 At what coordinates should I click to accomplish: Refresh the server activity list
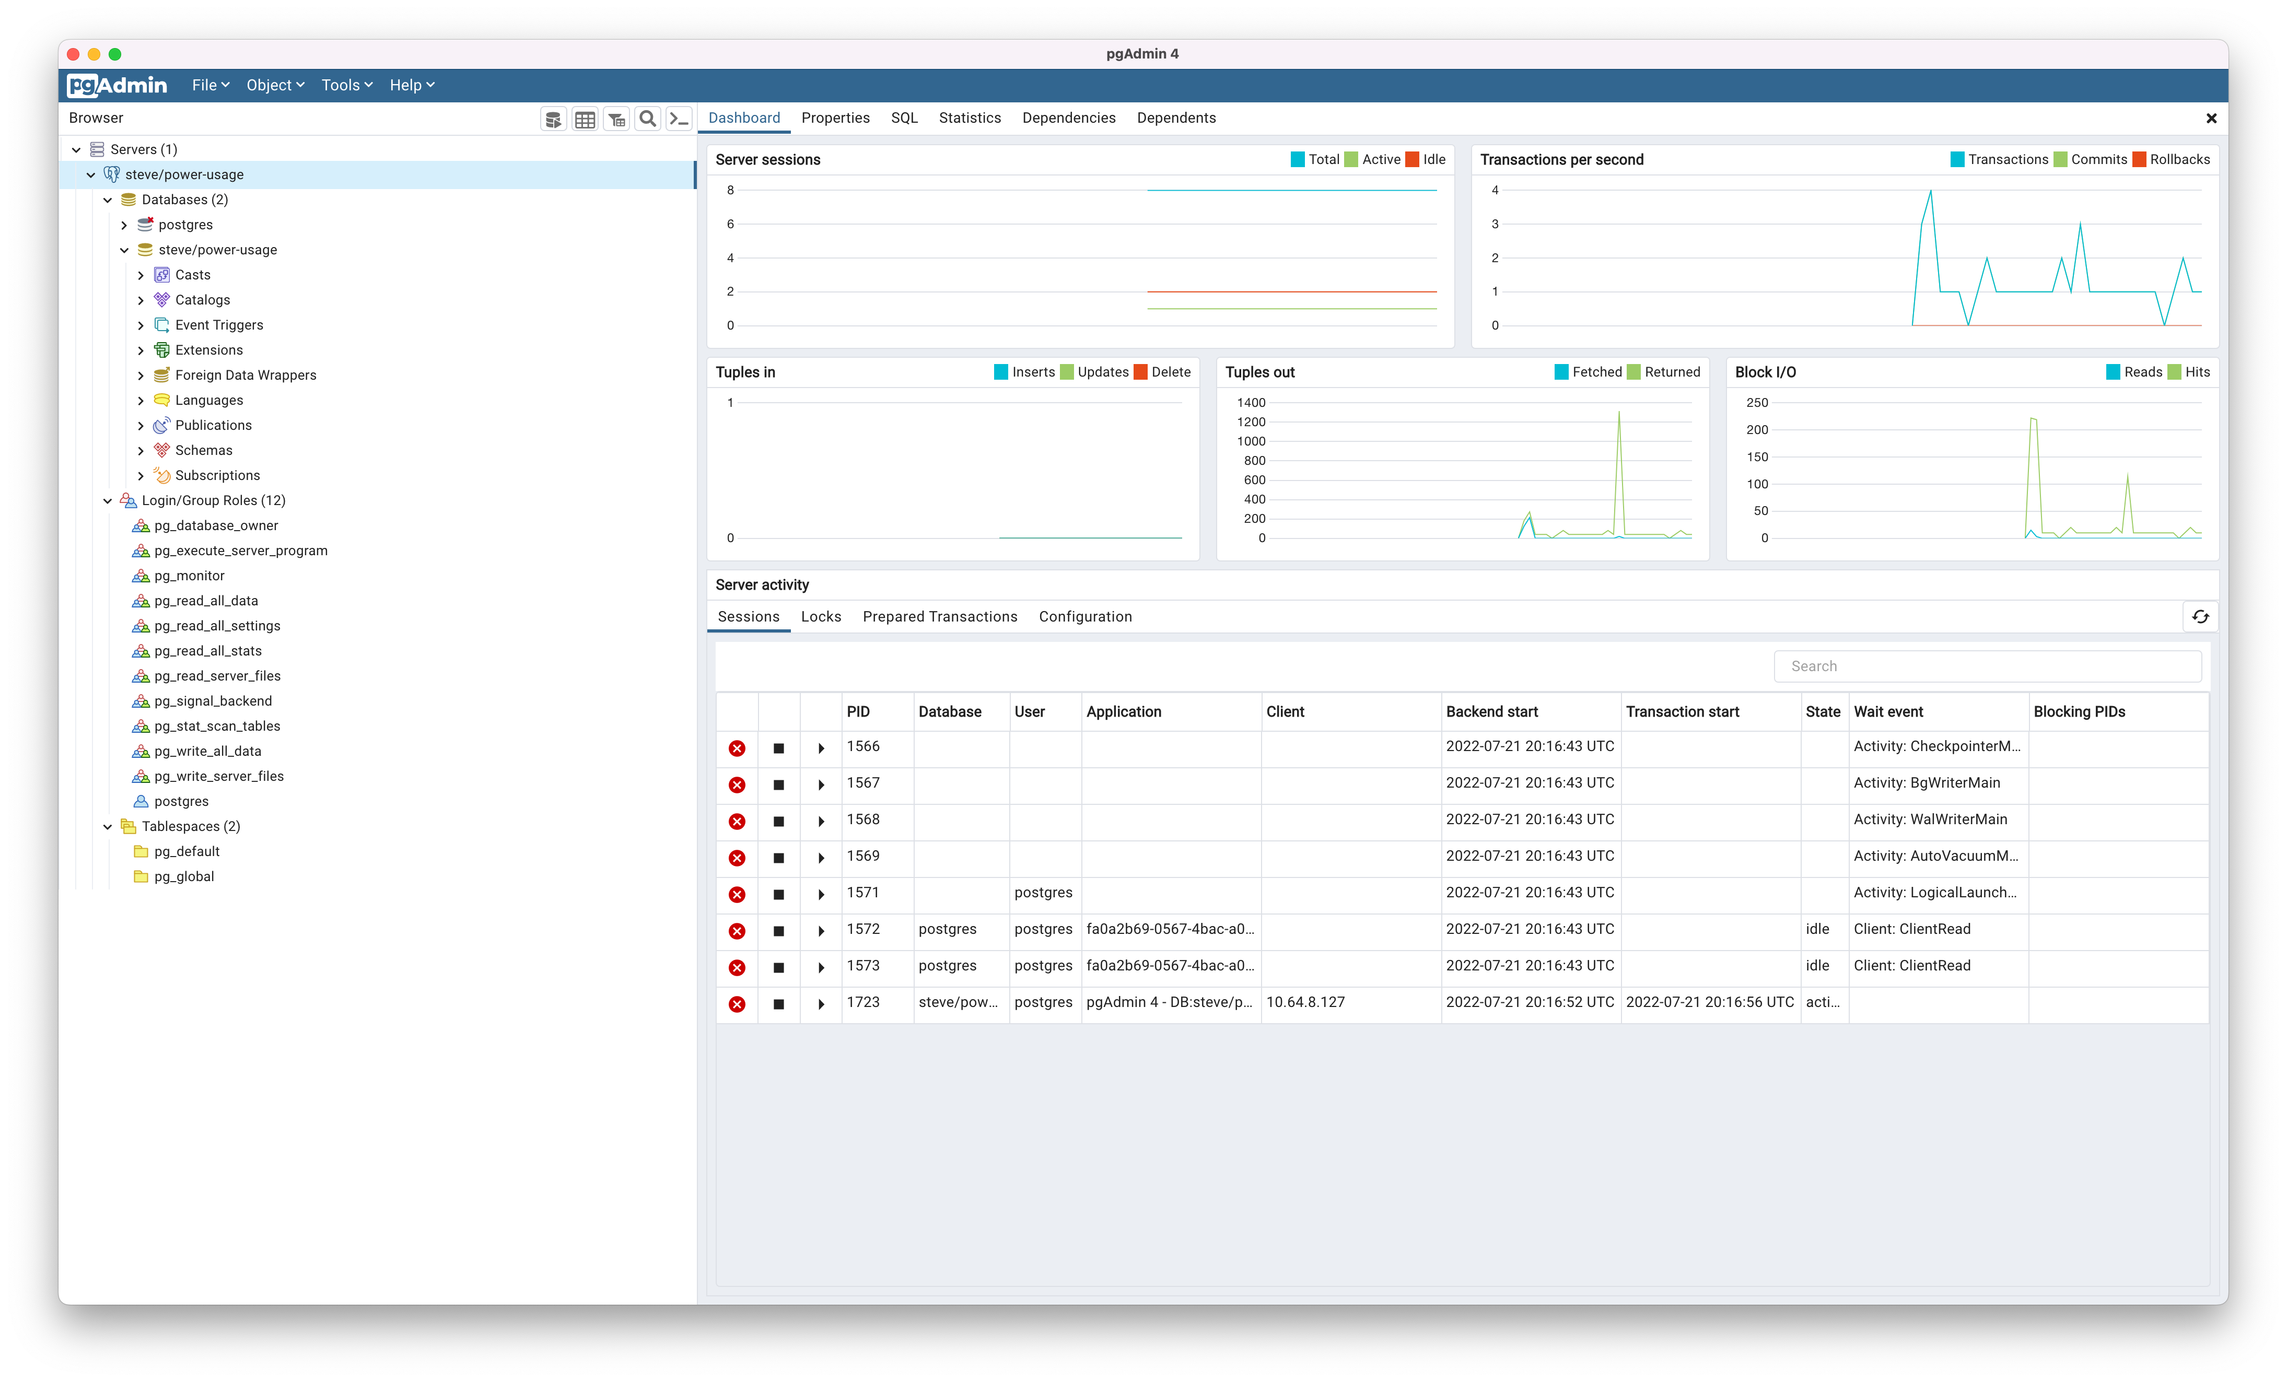click(2200, 617)
